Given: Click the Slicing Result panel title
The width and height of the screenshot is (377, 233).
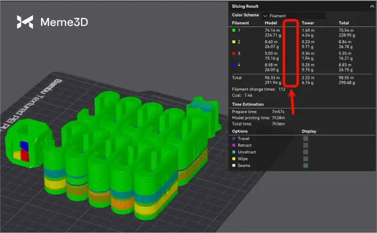Looking at the screenshot, I should click(x=245, y=7).
